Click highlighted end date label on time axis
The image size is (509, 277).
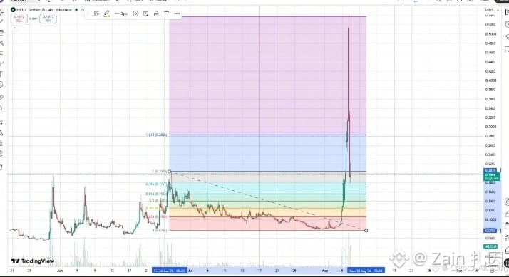(x=366, y=270)
